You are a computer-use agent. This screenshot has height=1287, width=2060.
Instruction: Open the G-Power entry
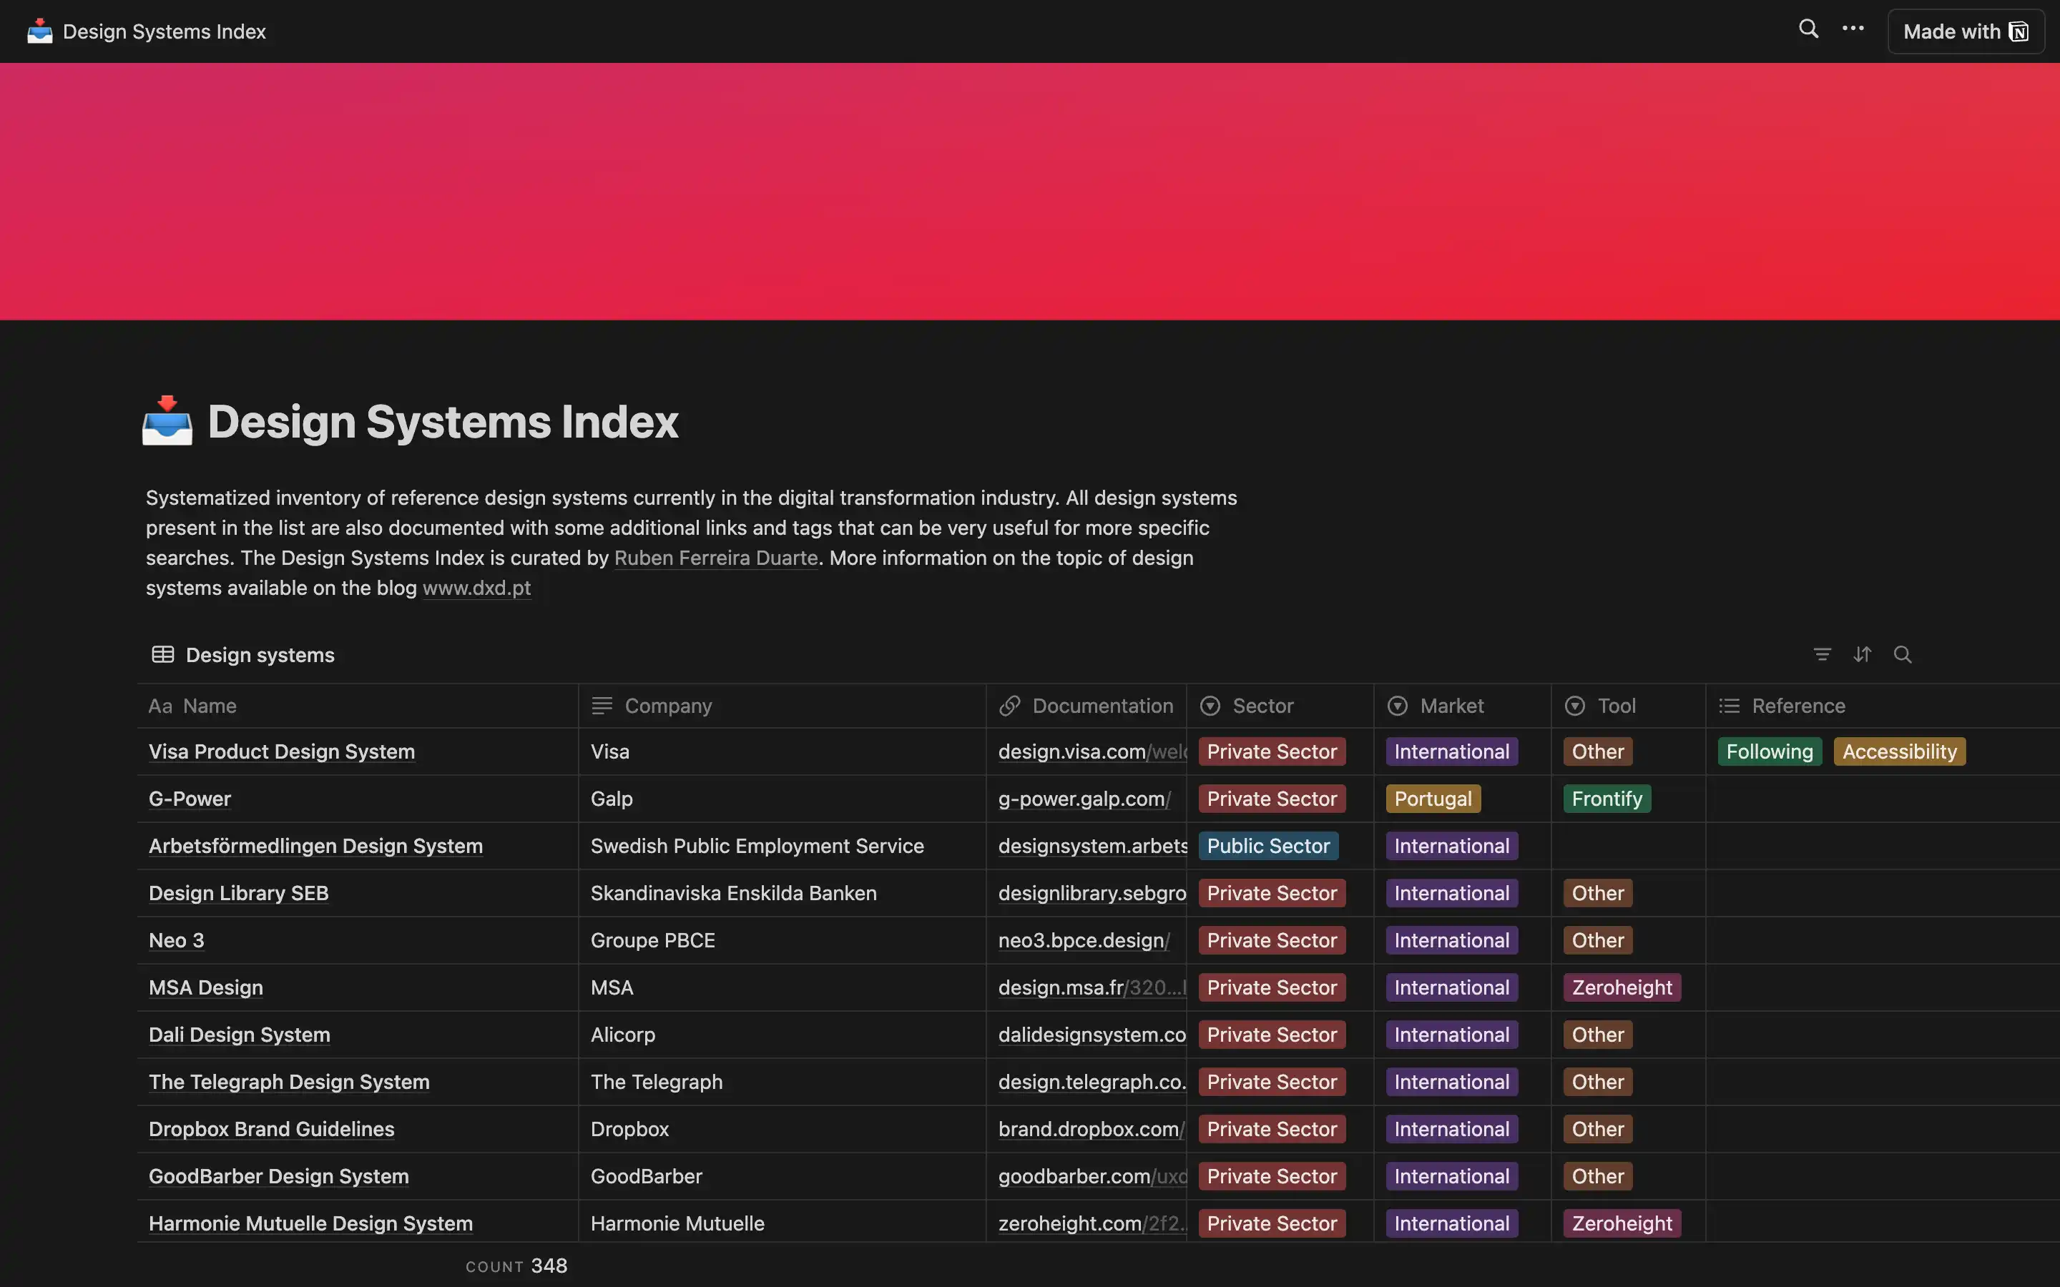pyautogui.click(x=190, y=799)
